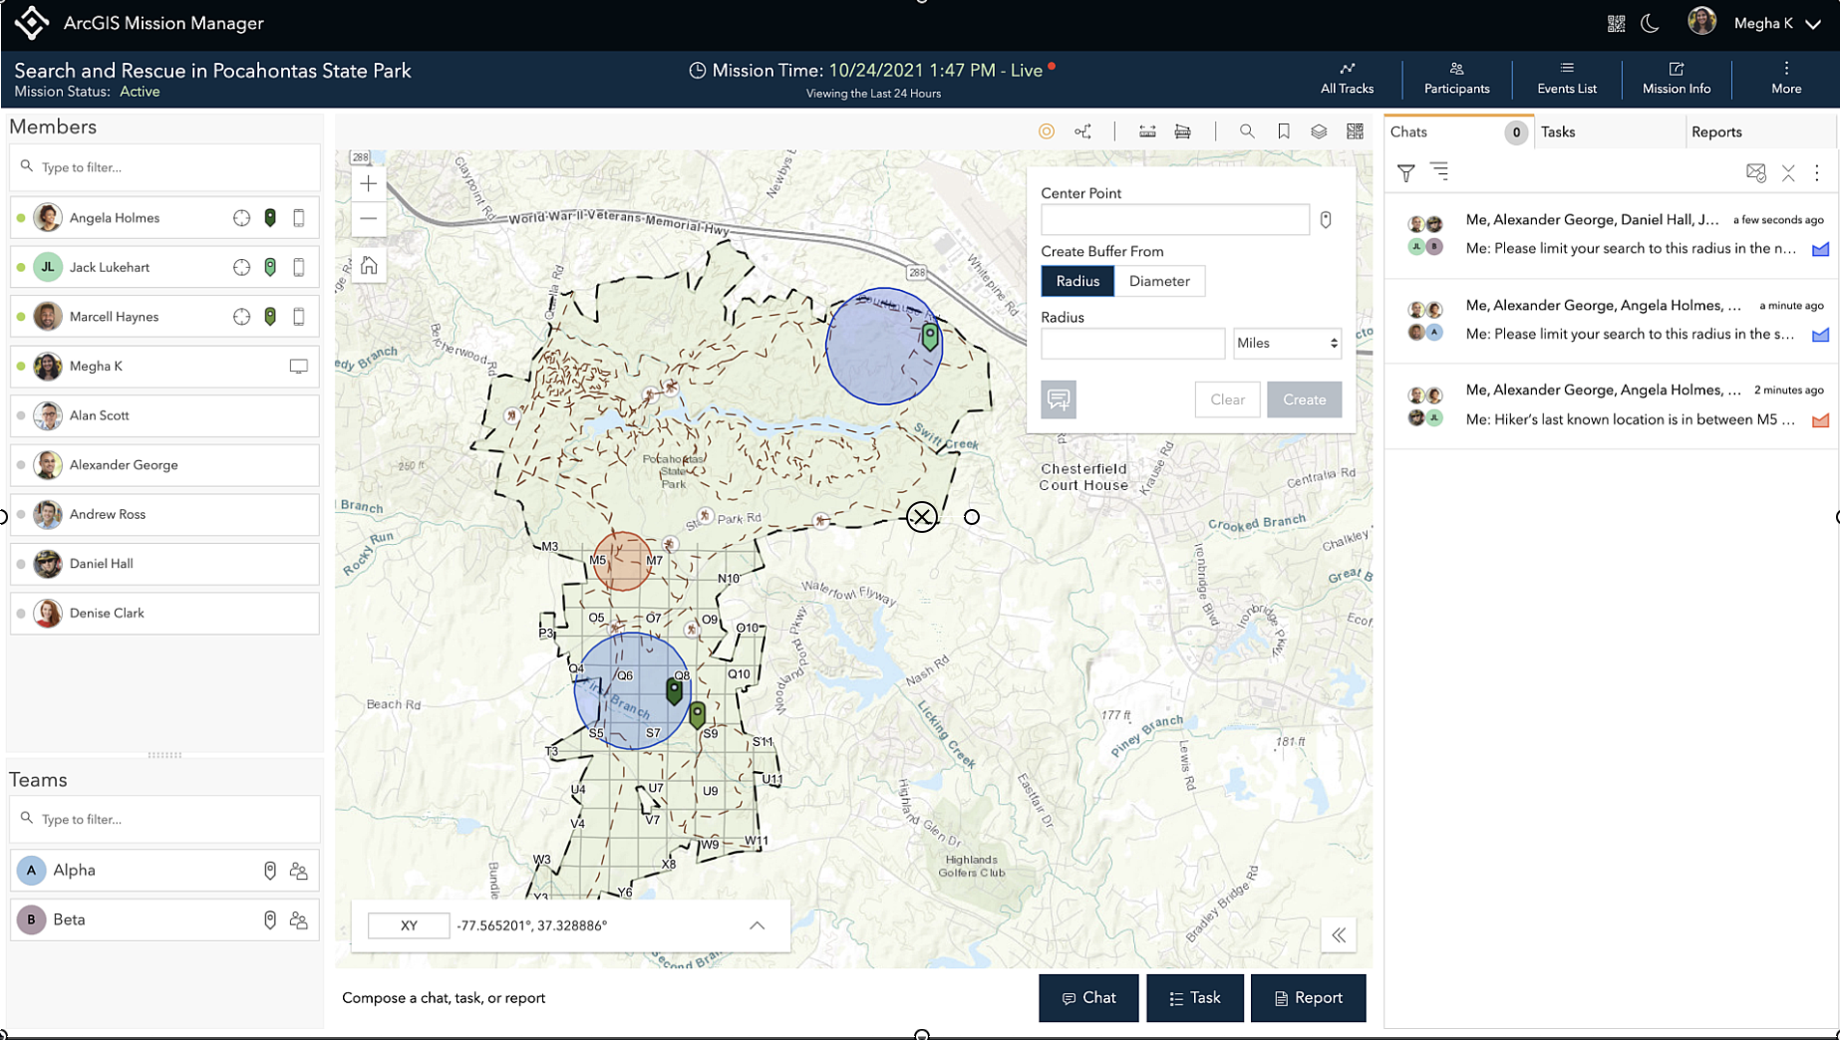Select member Alan Scott
The image size is (1840, 1040).
coord(164,415)
